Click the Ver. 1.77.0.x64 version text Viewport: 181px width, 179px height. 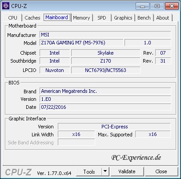54,173
